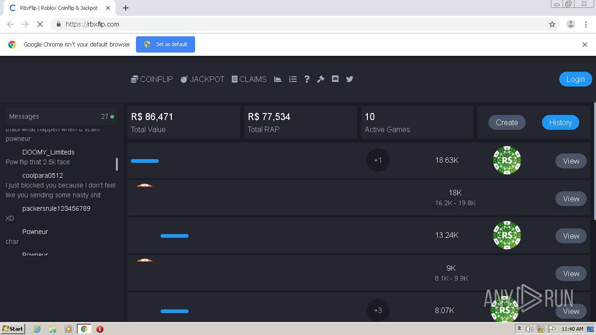
Task: Click the network tray icon
Action: 541,329
